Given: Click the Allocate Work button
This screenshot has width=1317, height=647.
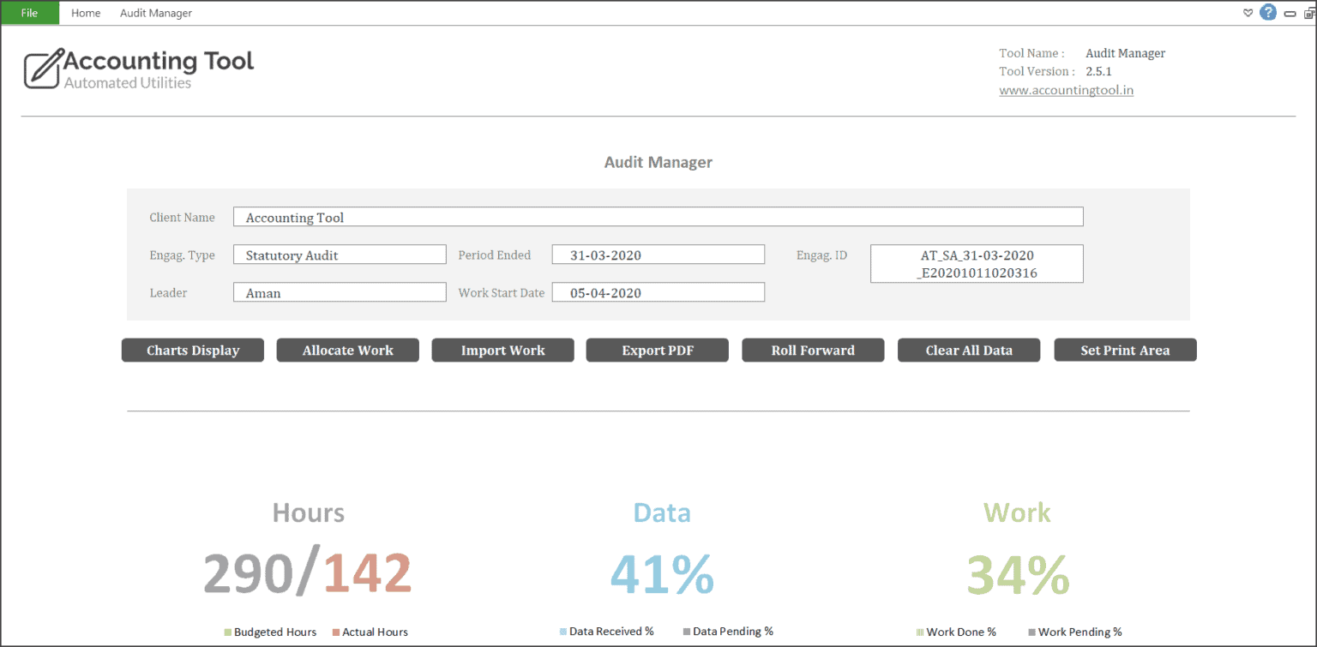Looking at the screenshot, I should 347,350.
